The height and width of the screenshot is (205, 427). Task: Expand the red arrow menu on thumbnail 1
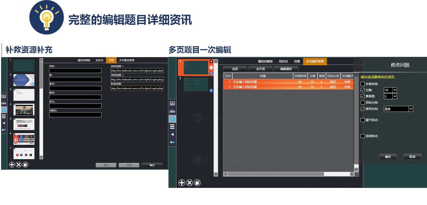(211, 61)
